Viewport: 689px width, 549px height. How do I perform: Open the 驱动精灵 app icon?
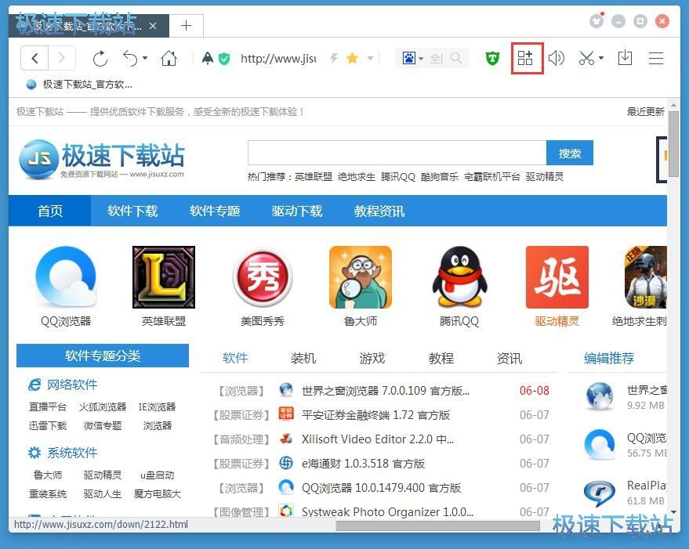pos(557,277)
